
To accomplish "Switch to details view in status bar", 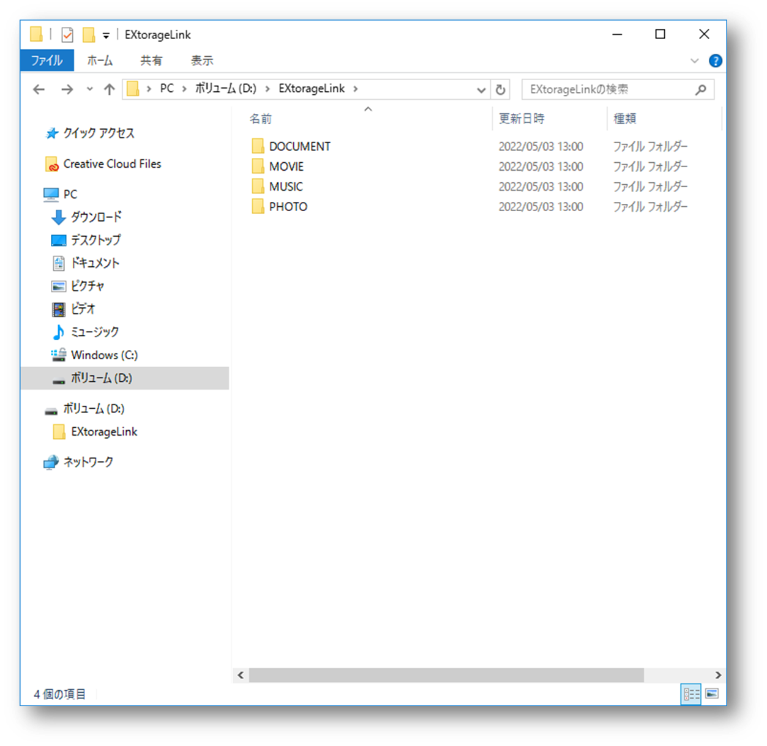I will 691,694.
